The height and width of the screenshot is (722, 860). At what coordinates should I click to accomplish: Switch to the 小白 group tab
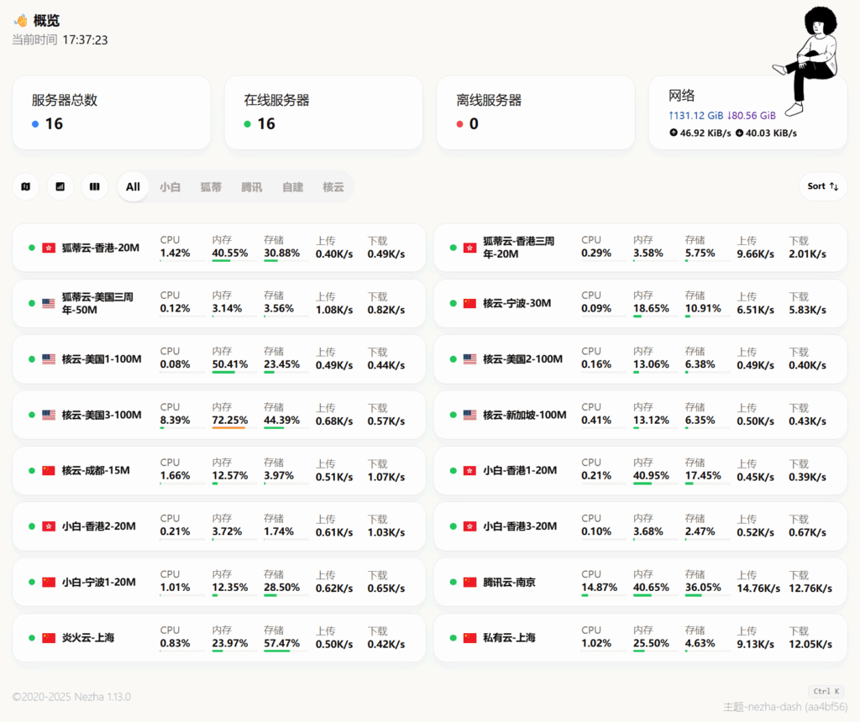coord(170,186)
